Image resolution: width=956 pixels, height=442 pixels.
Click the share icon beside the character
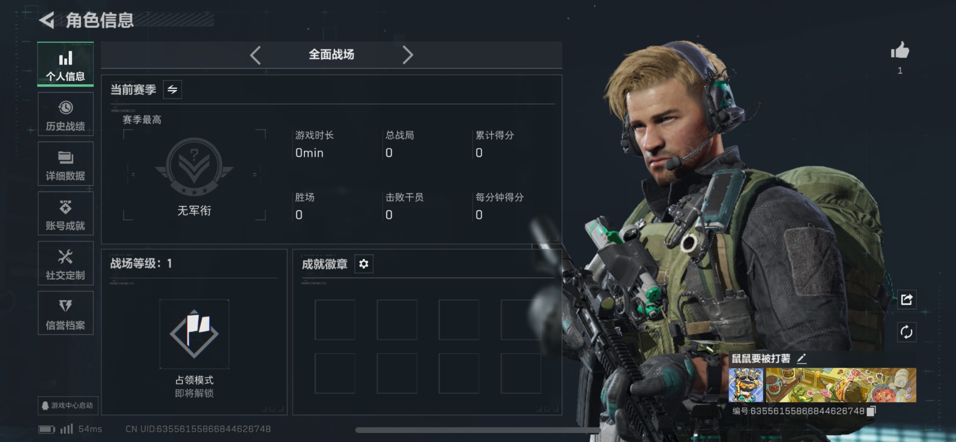pyautogui.click(x=906, y=299)
